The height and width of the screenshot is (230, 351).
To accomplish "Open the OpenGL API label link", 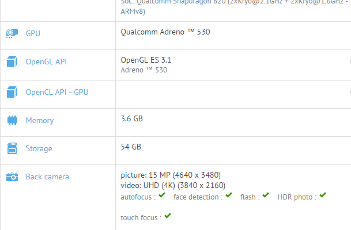I will coord(46,62).
